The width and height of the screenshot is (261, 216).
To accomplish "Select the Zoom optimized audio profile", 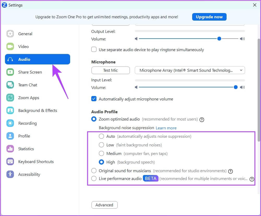I will pyautogui.click(x=94, y=119).
